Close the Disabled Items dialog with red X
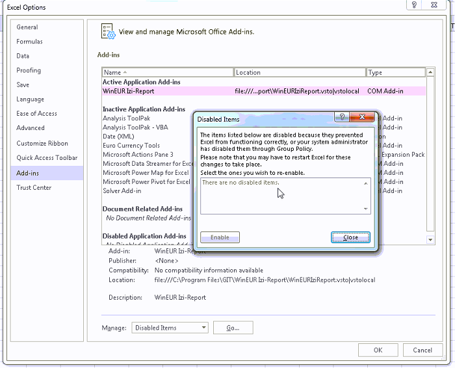Screen dimensions: 455x368 coord(362,116)
